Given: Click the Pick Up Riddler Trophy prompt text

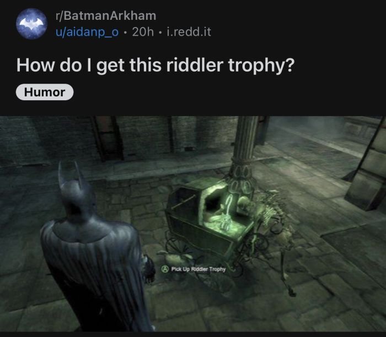Looking at the screenshot, I should click(199, 269).
